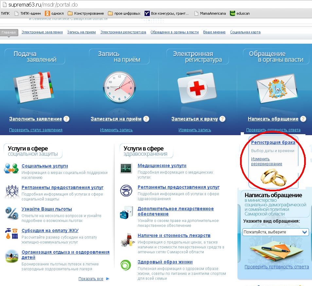Viewport: 312px width, 286px height.
Task: Click the Регистрация брака link
Action: pyautogui.click(x=273, y=142)
